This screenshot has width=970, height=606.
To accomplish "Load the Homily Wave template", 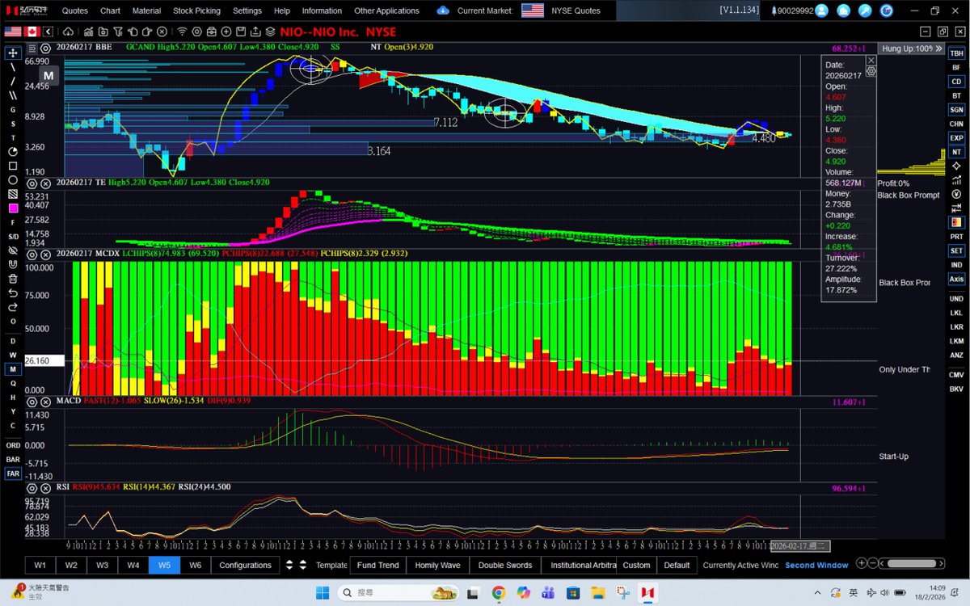I will 437,565.
